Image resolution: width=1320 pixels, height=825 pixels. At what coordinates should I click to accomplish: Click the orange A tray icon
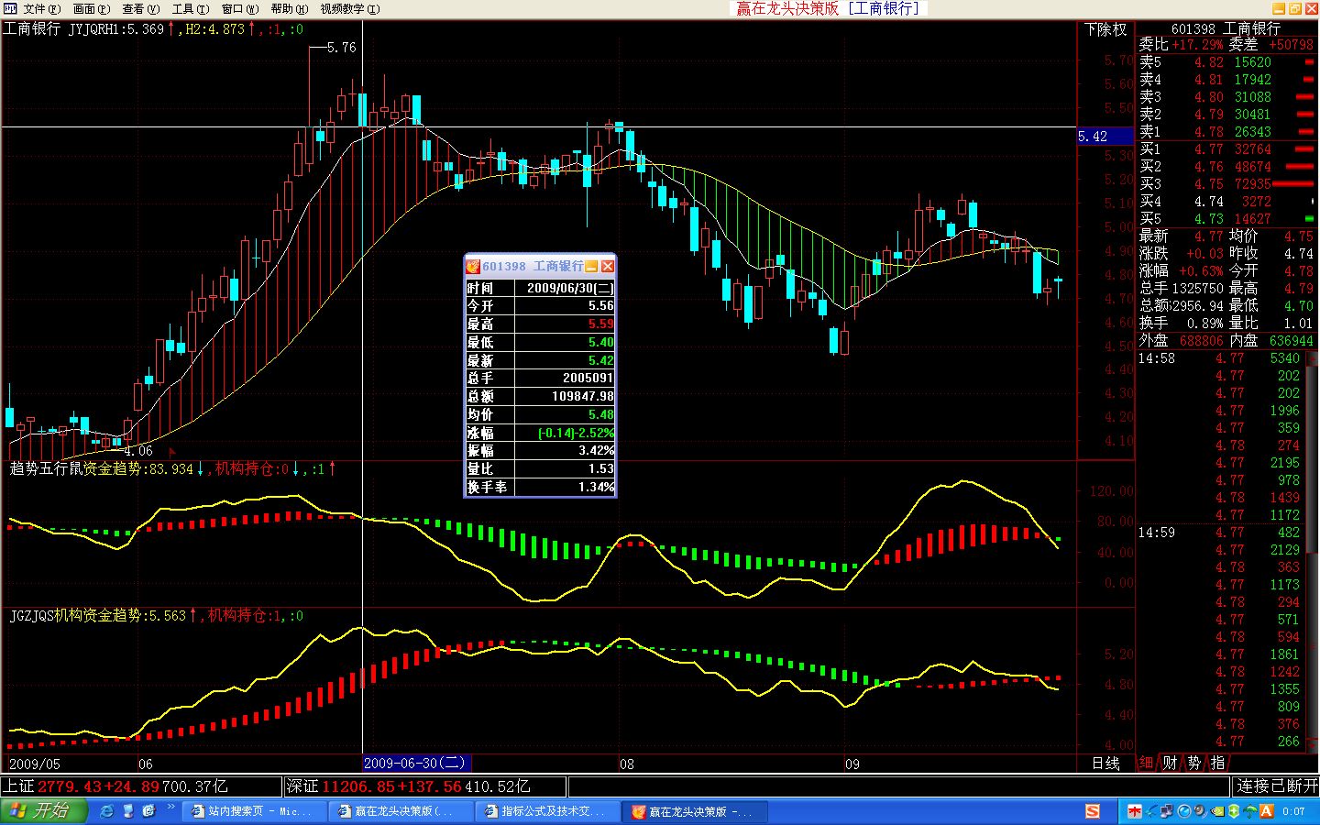1267,811
